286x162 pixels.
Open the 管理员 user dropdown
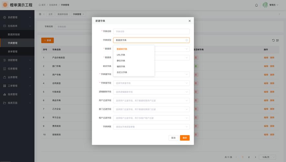(x=273, y=5)
